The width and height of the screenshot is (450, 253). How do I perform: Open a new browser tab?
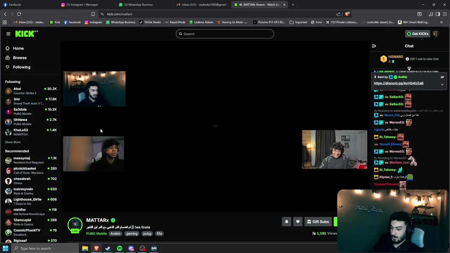click(x=293, y=5)
